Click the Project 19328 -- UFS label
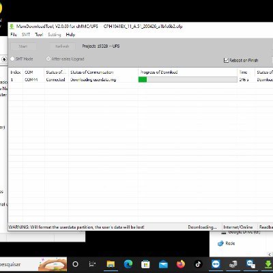 pos(101,46)
